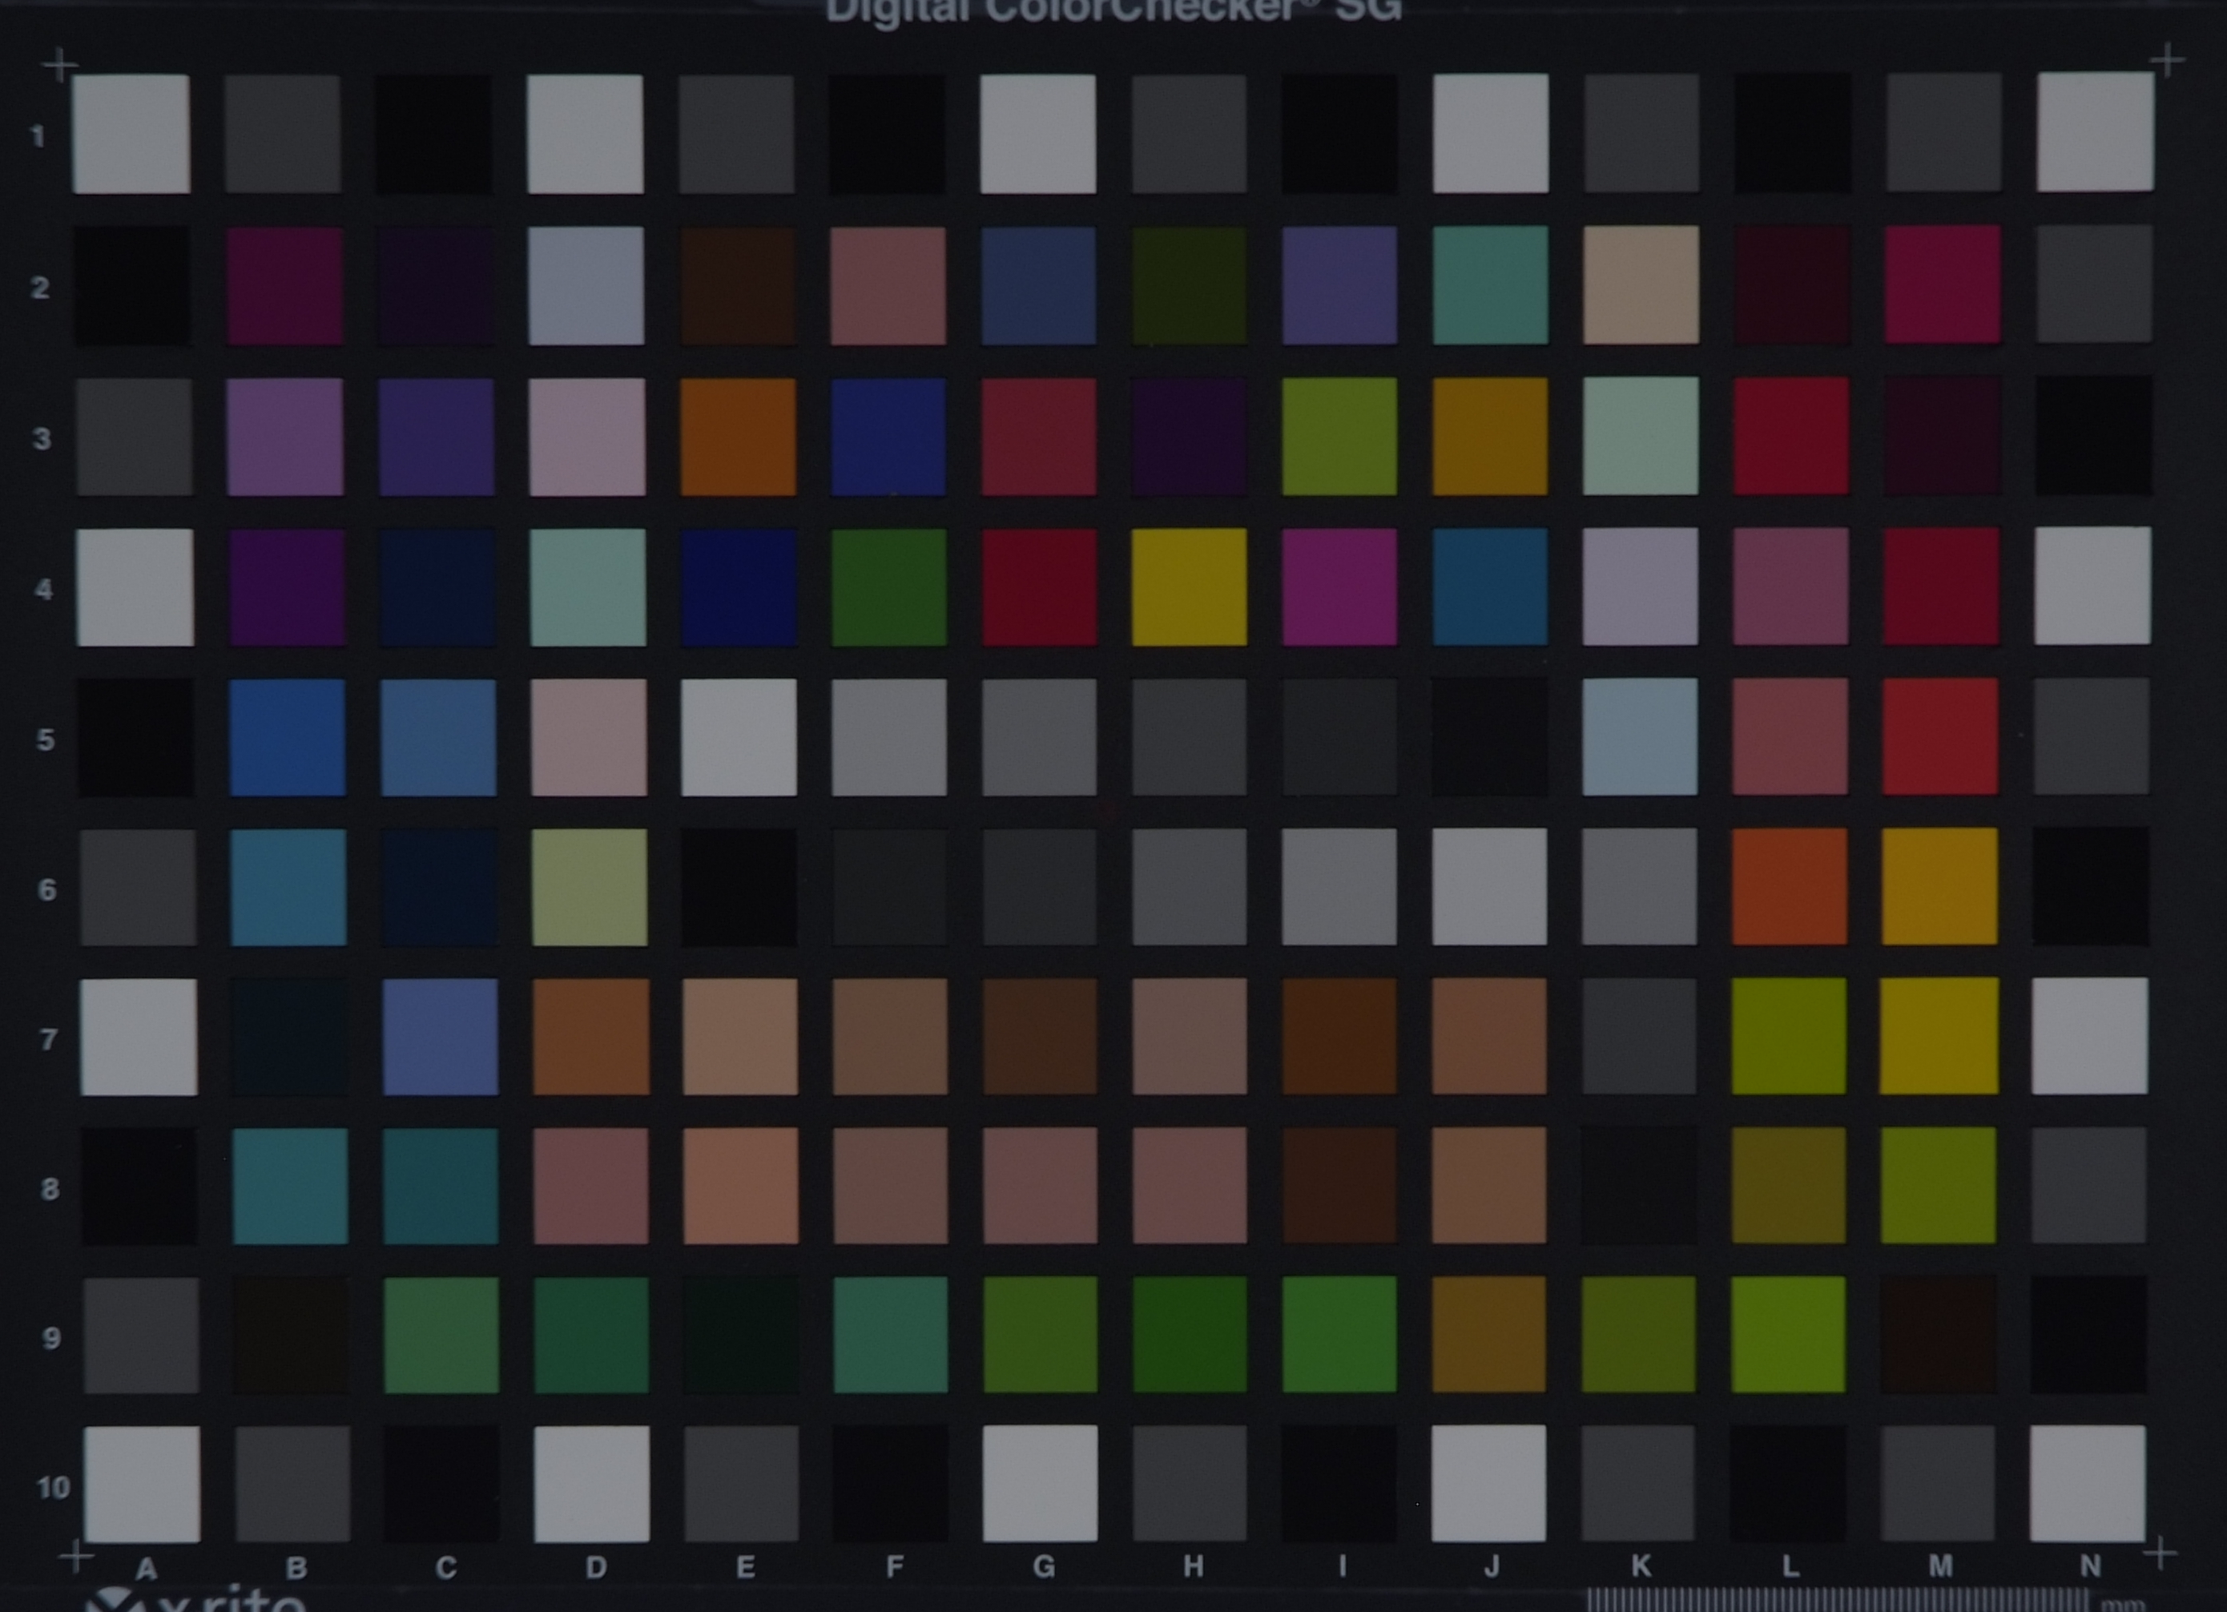Click the column label "A"
Viewport: 2227px width, 1612px height.
pos(147,1570)
